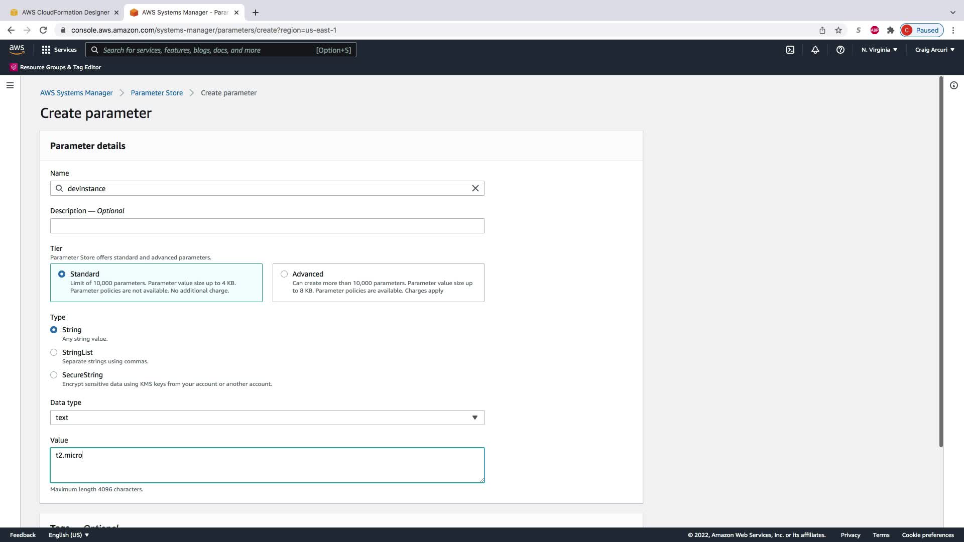Open the notifications bell
964x542 pixels.
(x=815, y=50)
